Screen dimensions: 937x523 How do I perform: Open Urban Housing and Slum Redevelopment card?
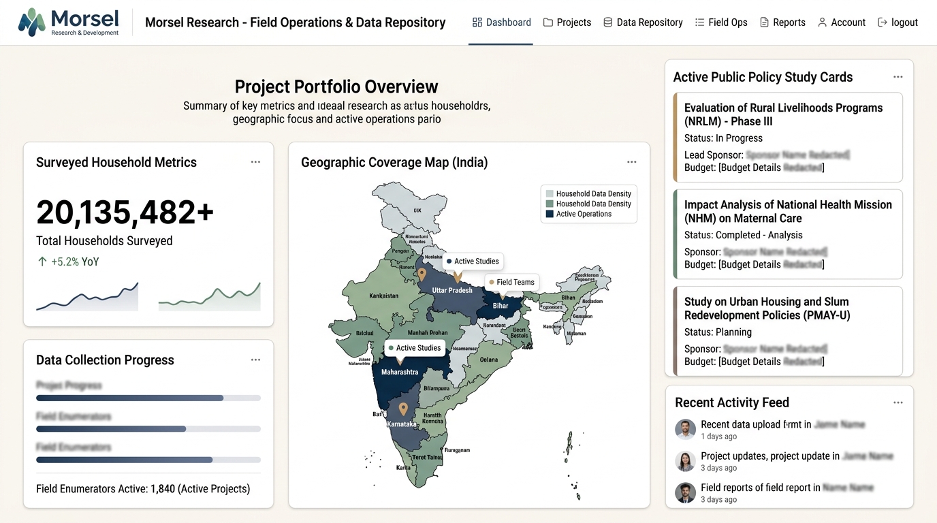(788, 332)
